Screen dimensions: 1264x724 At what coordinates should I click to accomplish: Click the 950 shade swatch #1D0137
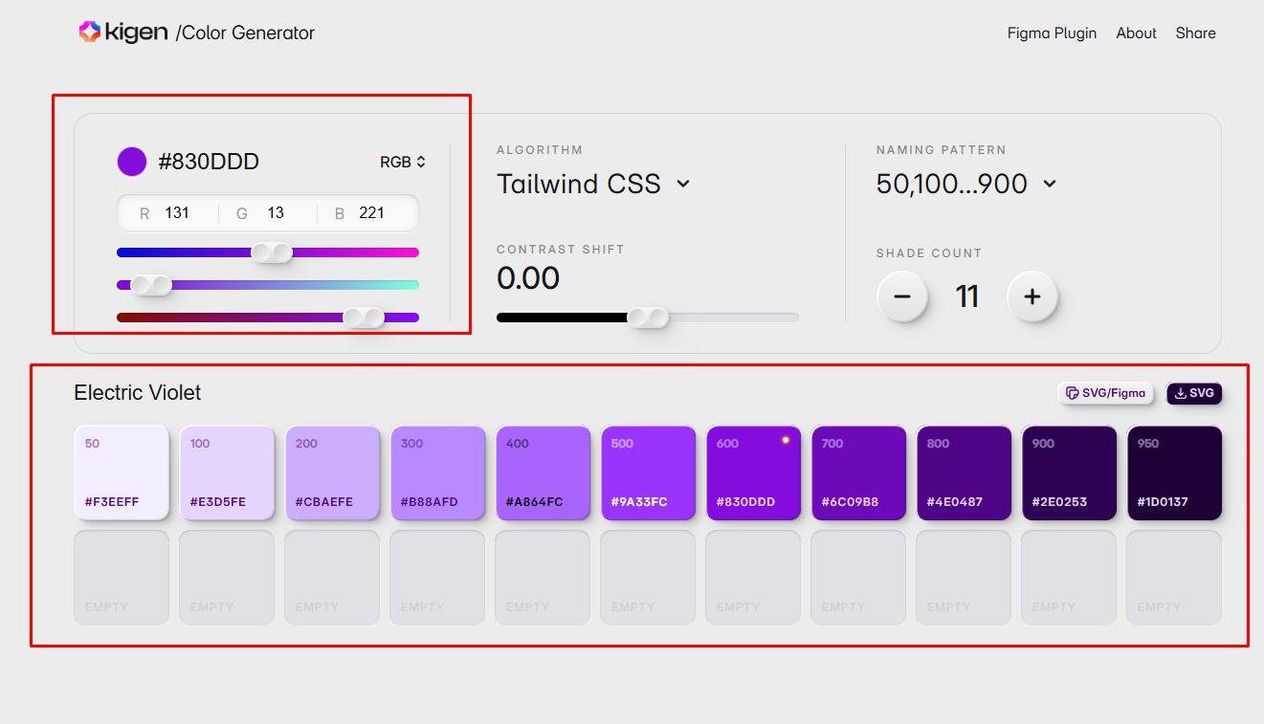(1174, 472)
